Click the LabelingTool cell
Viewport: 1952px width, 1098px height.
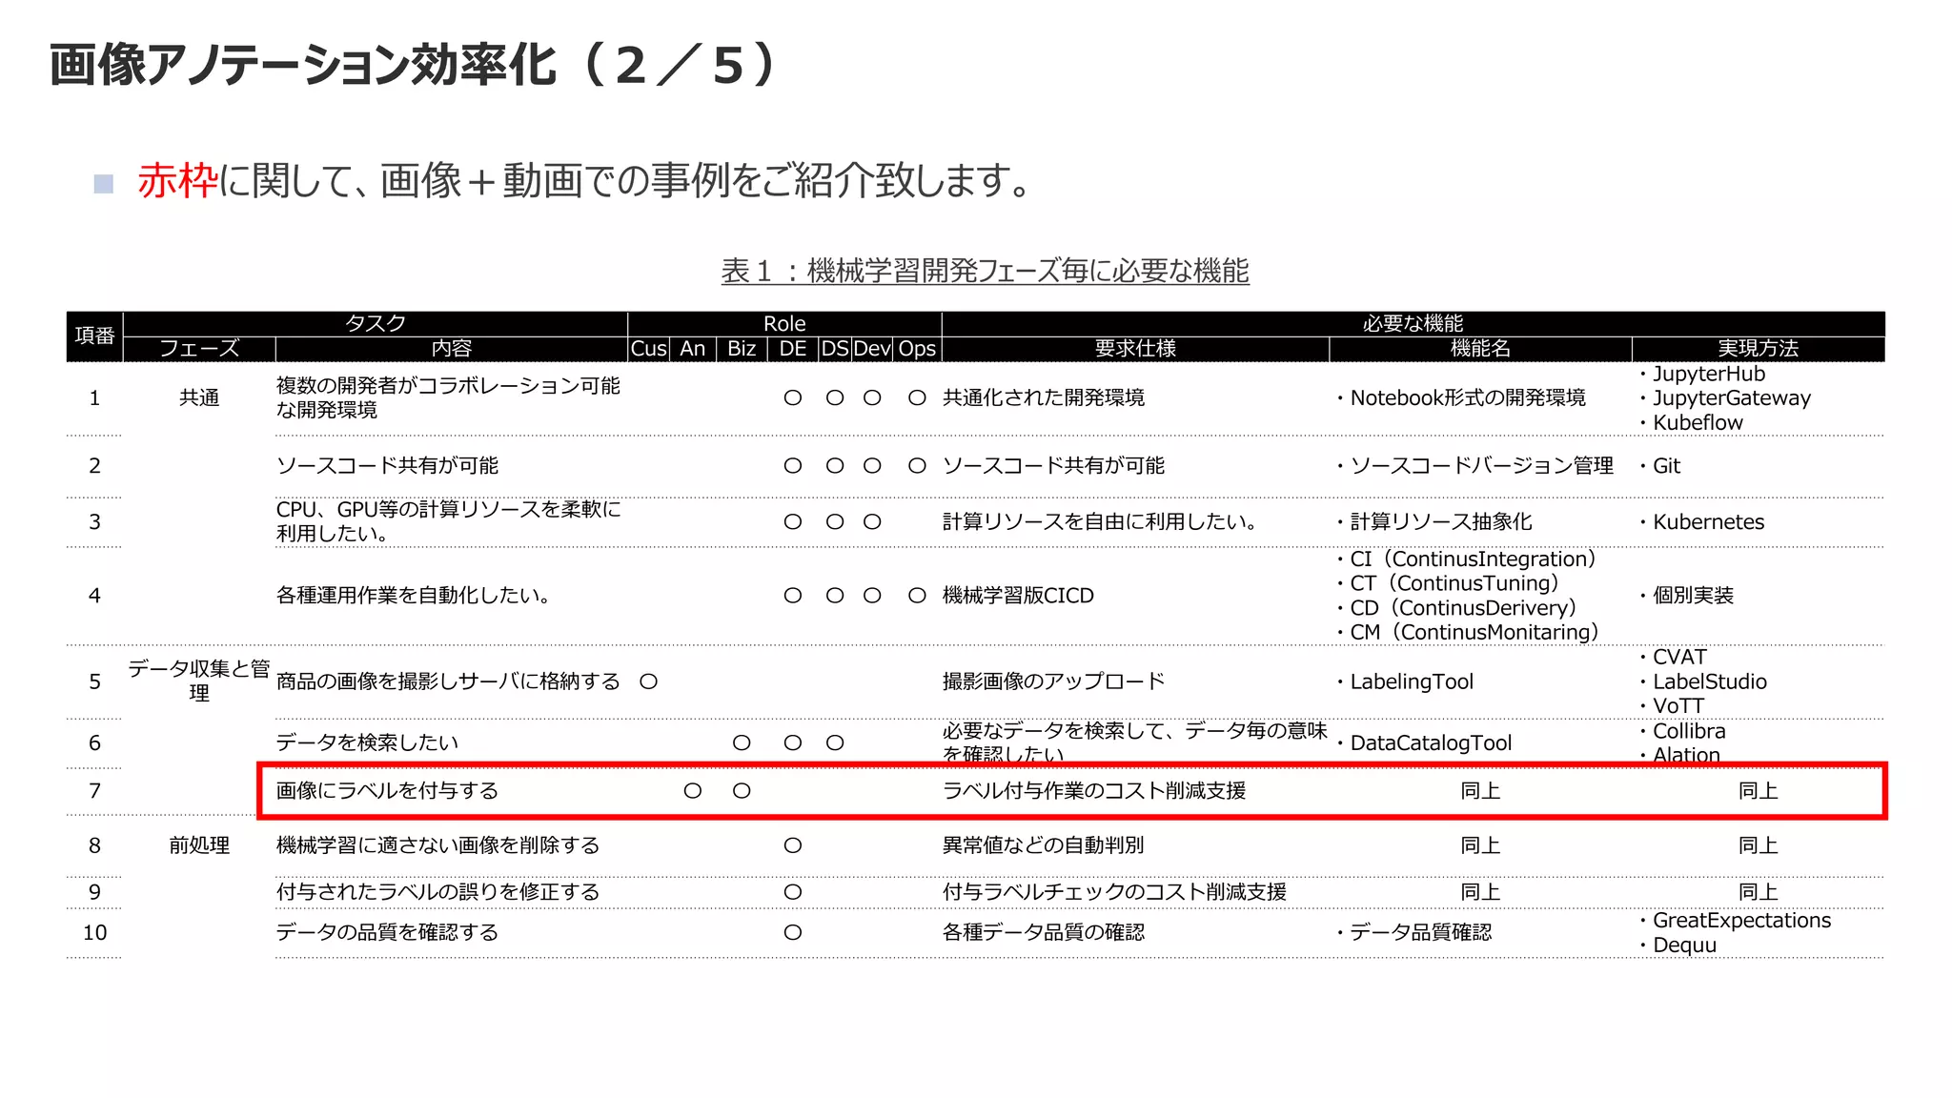tap(1404, 681)
